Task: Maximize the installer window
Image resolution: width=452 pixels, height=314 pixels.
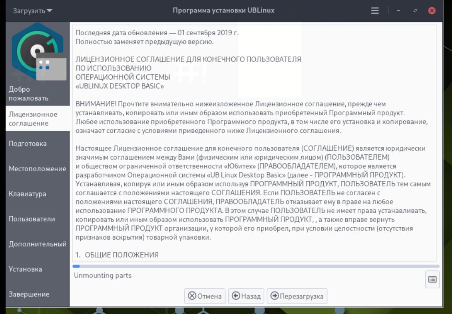Action: pyautogui.click(x=415, y=11)
